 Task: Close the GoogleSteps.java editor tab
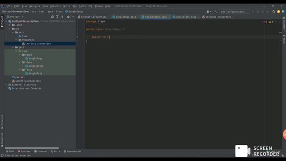coord(169,17)
